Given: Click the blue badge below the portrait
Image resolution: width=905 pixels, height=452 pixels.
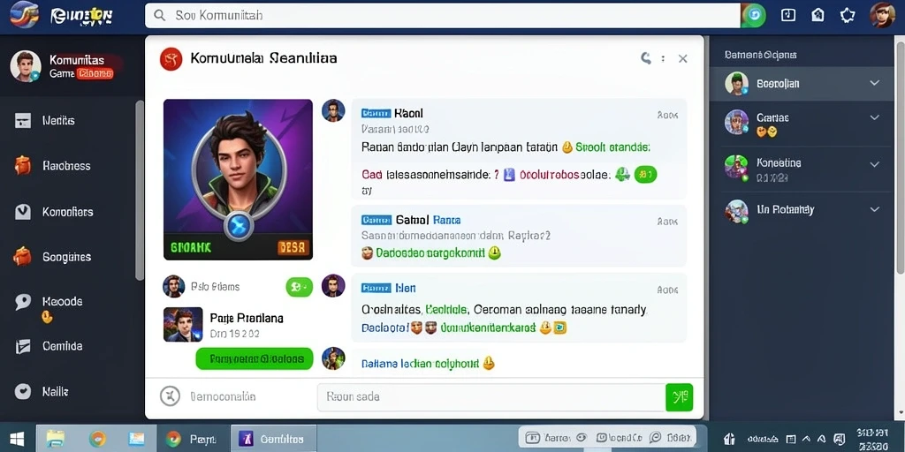Looking at the screenshot, I should tap(239, 227).
